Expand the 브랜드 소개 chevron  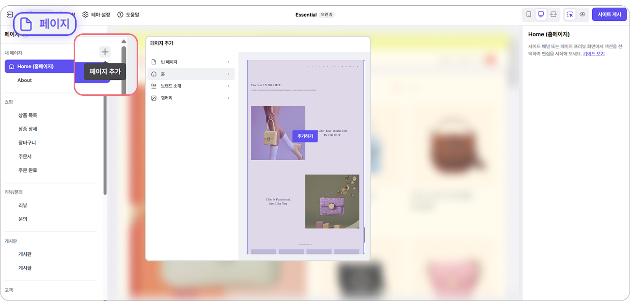pyautogui.click(x=228, y=86)
